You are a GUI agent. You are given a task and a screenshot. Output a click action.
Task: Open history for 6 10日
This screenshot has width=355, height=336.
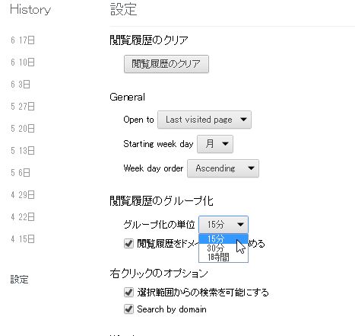23,62
